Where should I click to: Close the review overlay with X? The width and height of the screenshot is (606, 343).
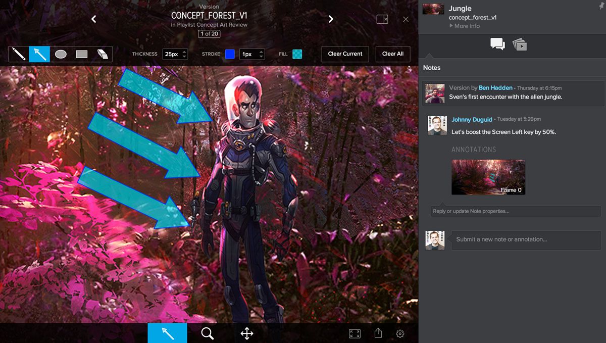click(x=406, y=19)
